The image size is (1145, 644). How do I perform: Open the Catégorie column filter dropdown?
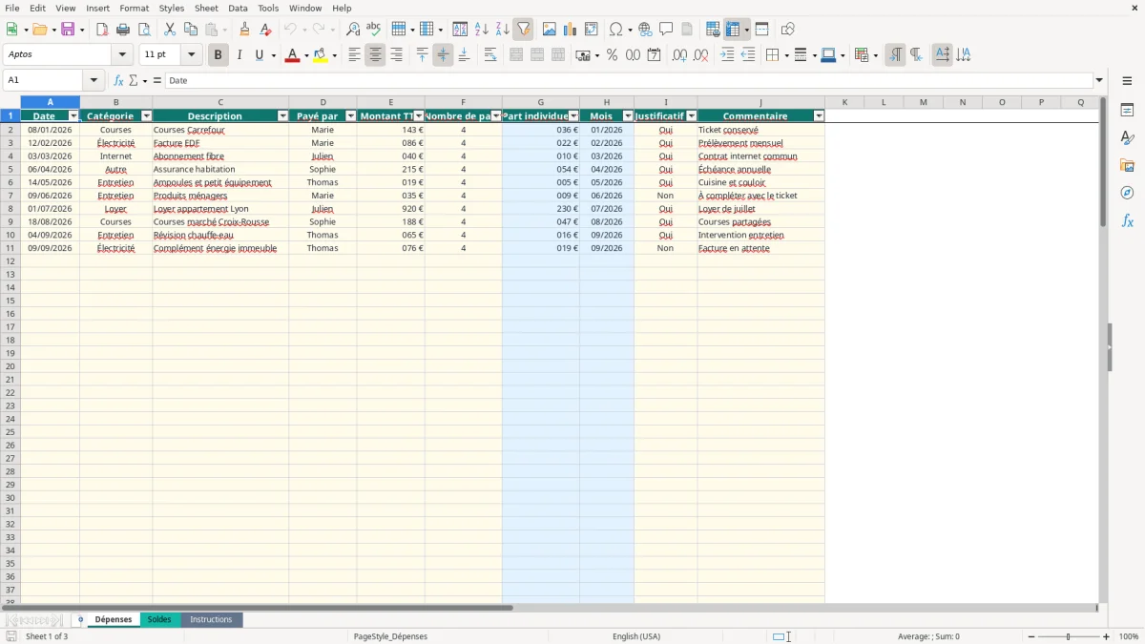(x=146, y=115)
